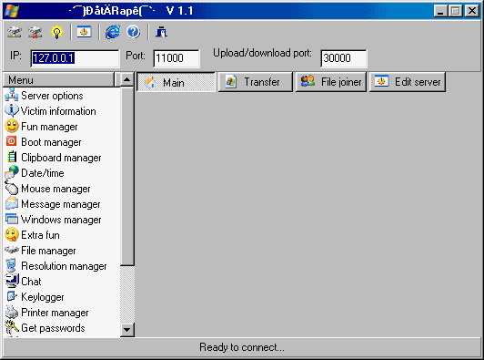Select Chat label

click(31, 282)
